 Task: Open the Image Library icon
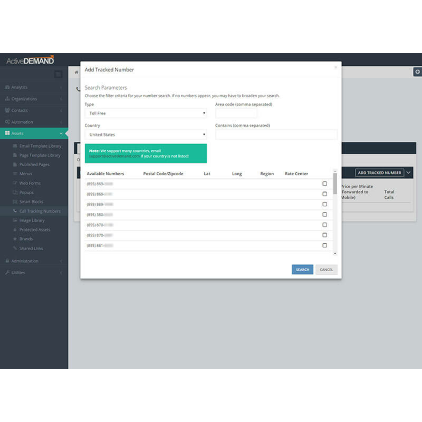15,220
